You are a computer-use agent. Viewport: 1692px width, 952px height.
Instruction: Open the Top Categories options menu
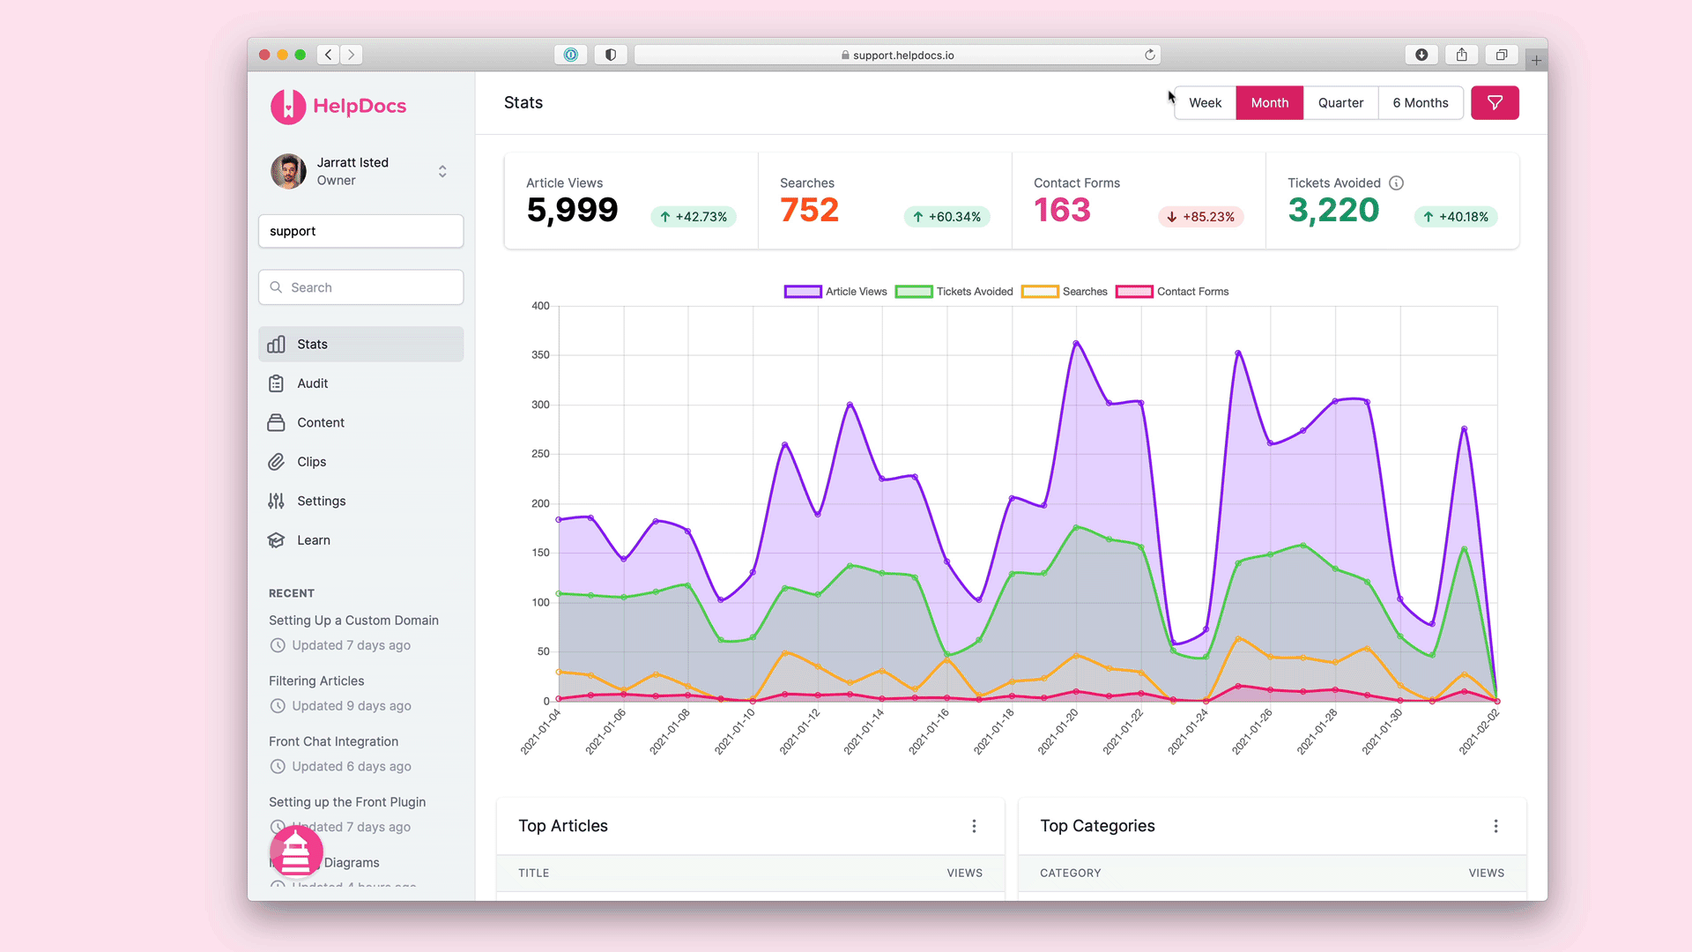point(1495,826)
